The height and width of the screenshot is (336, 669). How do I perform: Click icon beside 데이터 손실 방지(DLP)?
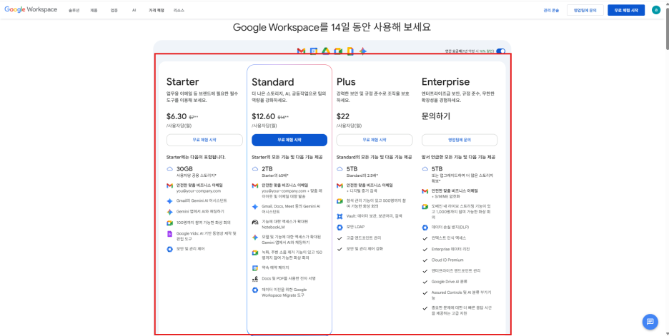click(425, 228)
